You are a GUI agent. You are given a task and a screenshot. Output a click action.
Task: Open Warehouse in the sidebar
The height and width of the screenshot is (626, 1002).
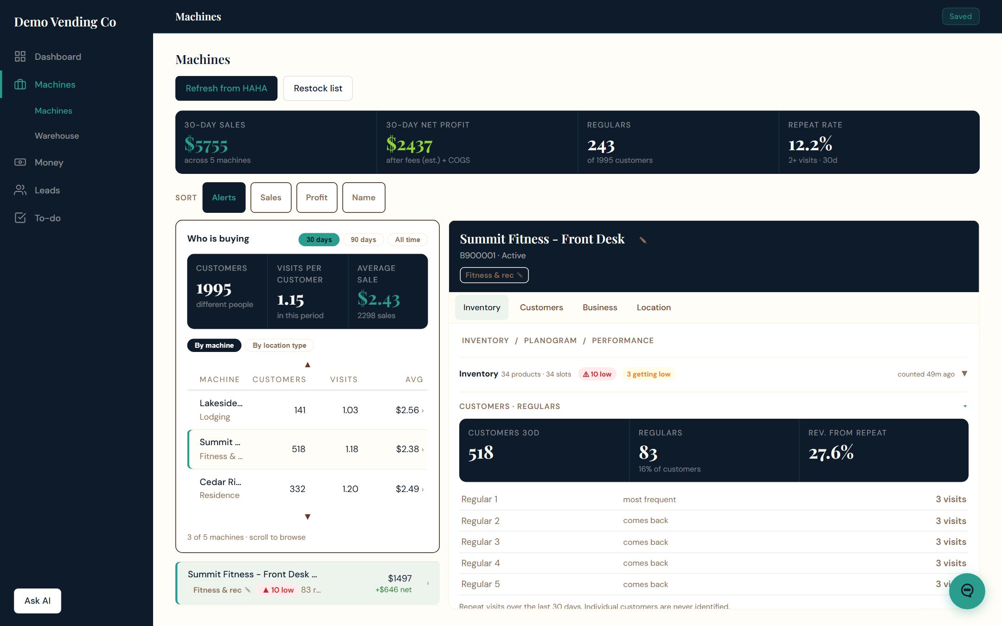(x=57, y=136)
